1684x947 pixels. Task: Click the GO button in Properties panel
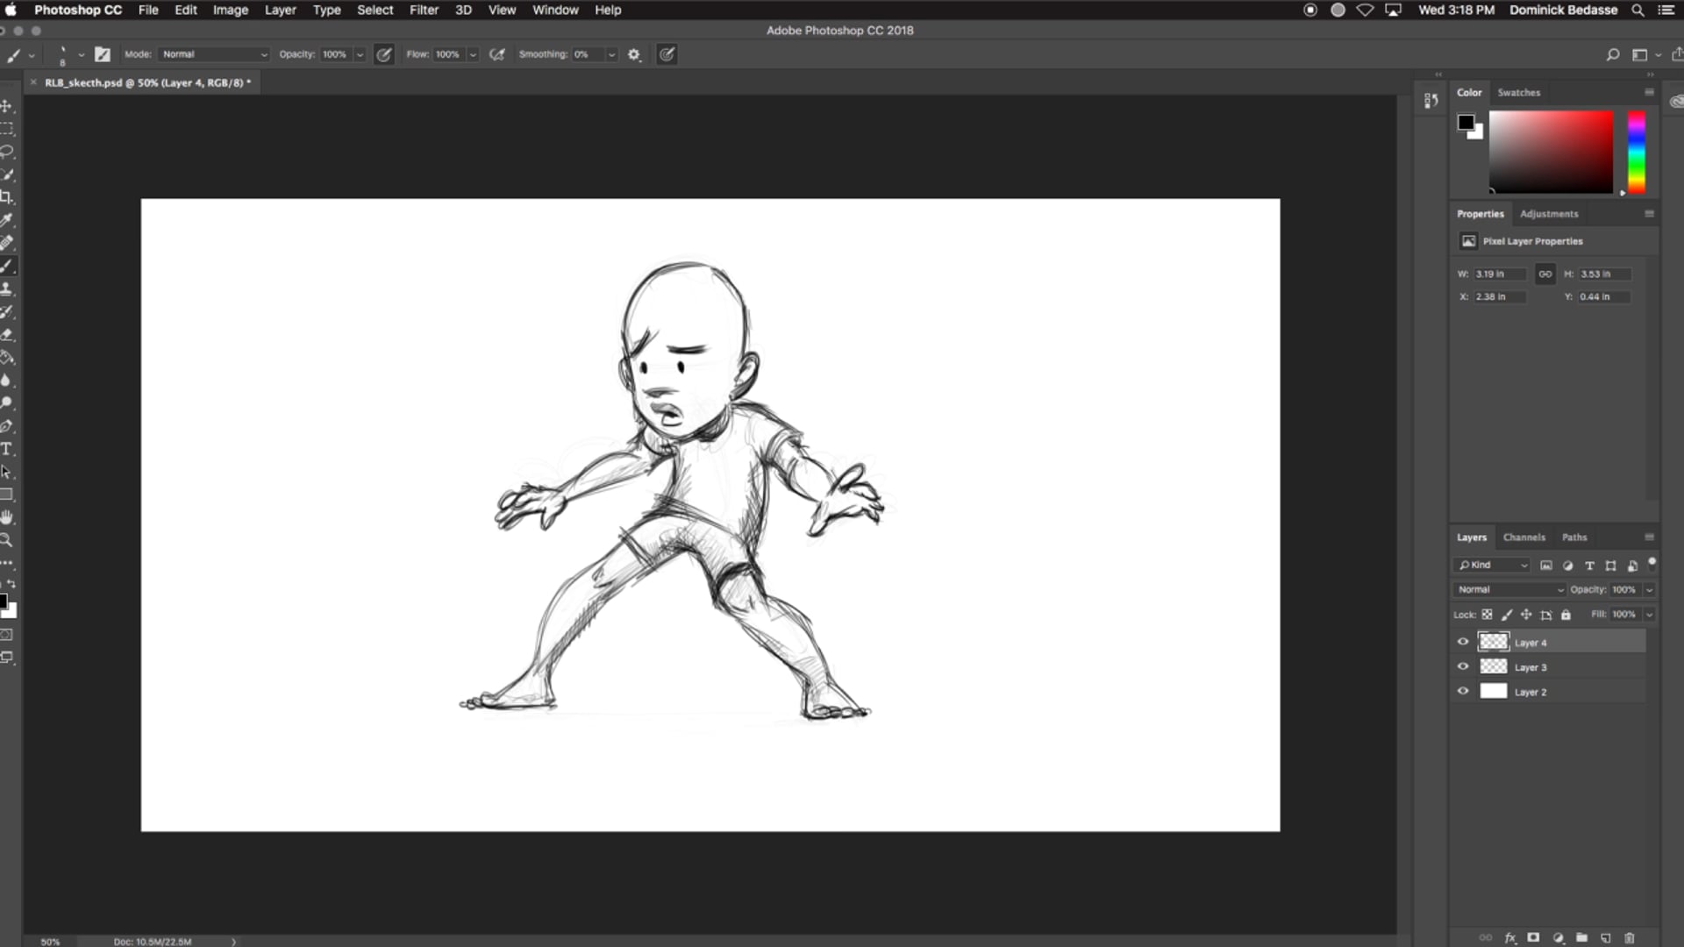tap(1545, 274)
